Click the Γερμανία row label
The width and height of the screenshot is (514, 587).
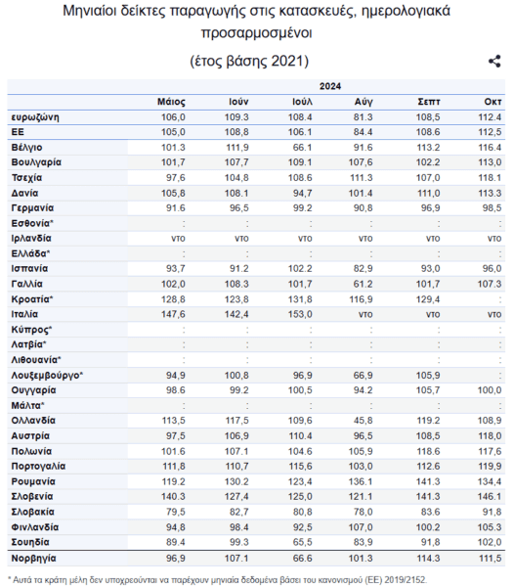pyautogui.click(x=32, y=208)
